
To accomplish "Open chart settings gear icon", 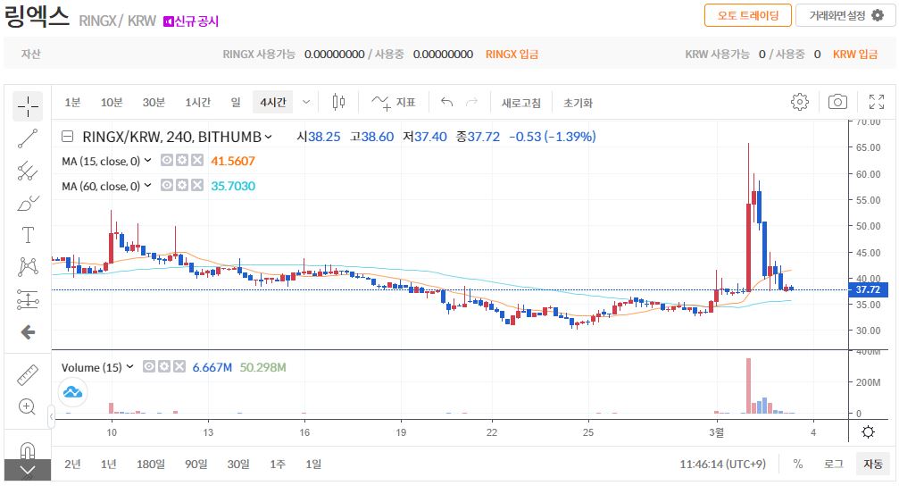I will pyautogui.click(x=800, y=102).
